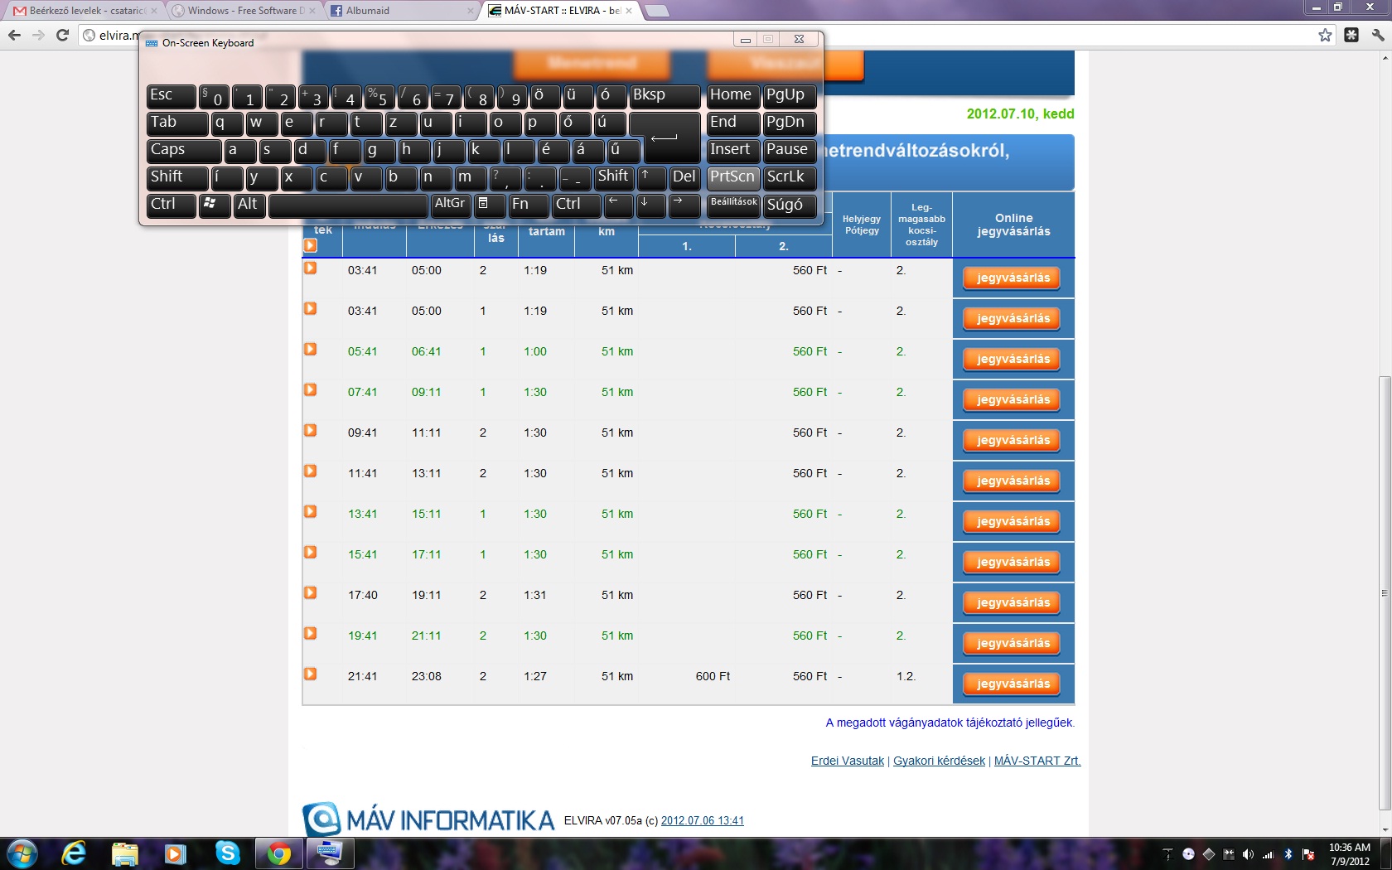Open the Gyakori kérdések link
This screenshot has height=870, width=1392.
point(939,761)
